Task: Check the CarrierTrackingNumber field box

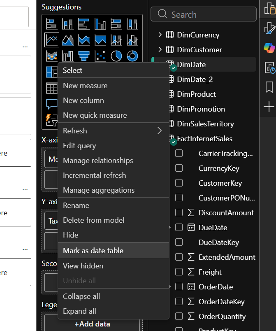Action: (179, 154)
